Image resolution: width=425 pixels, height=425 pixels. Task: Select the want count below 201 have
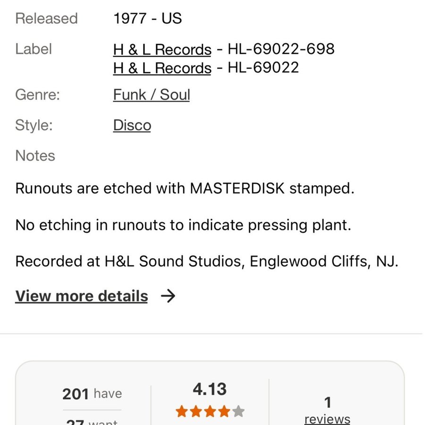[x=92, y=422]
